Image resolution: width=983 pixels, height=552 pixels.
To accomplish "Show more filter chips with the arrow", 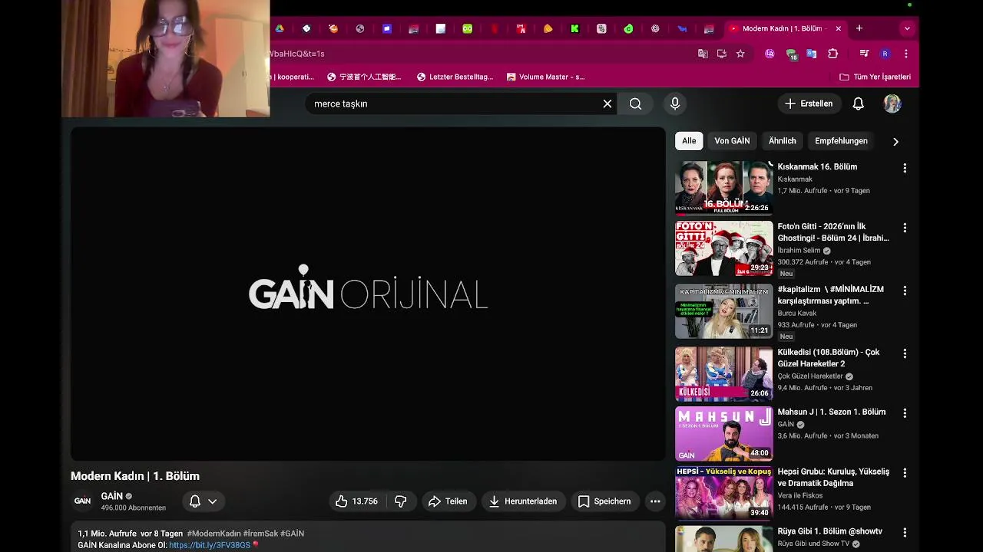I will click(895, 141).
